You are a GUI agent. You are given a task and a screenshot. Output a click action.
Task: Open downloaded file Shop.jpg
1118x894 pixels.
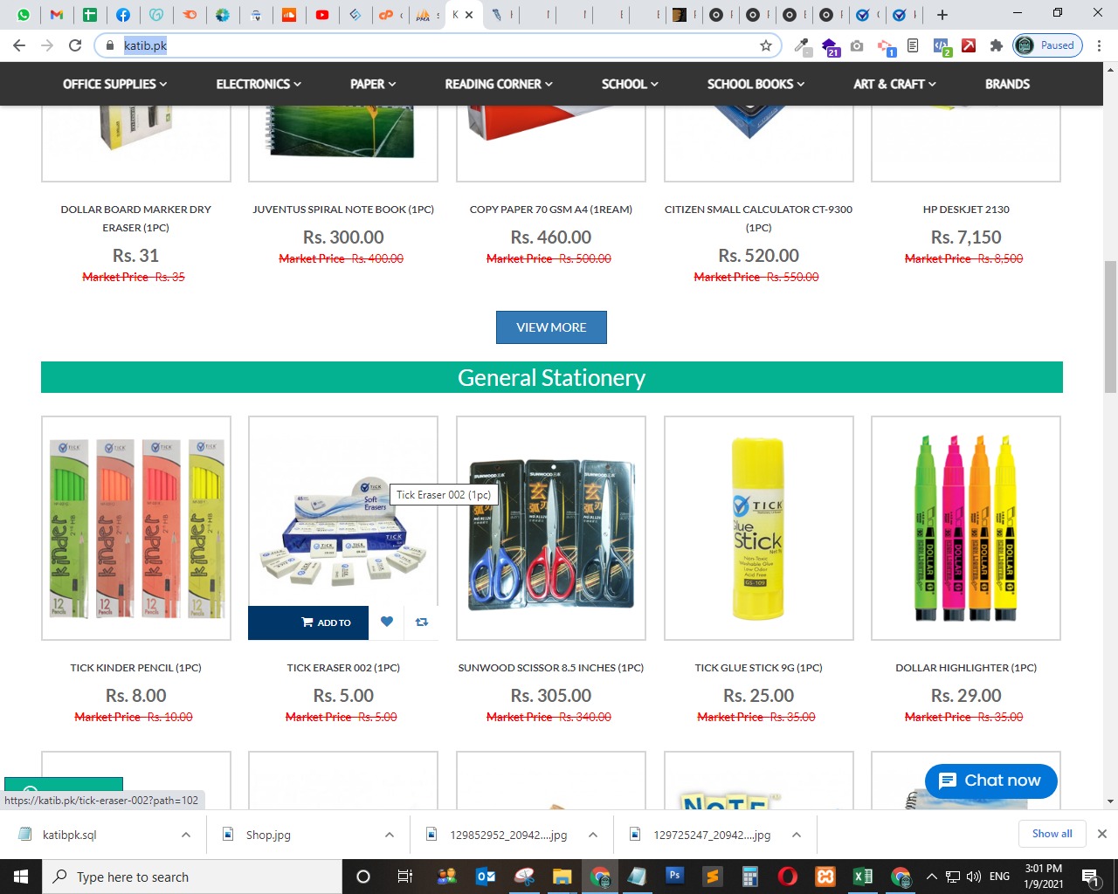tap(268, 835)
